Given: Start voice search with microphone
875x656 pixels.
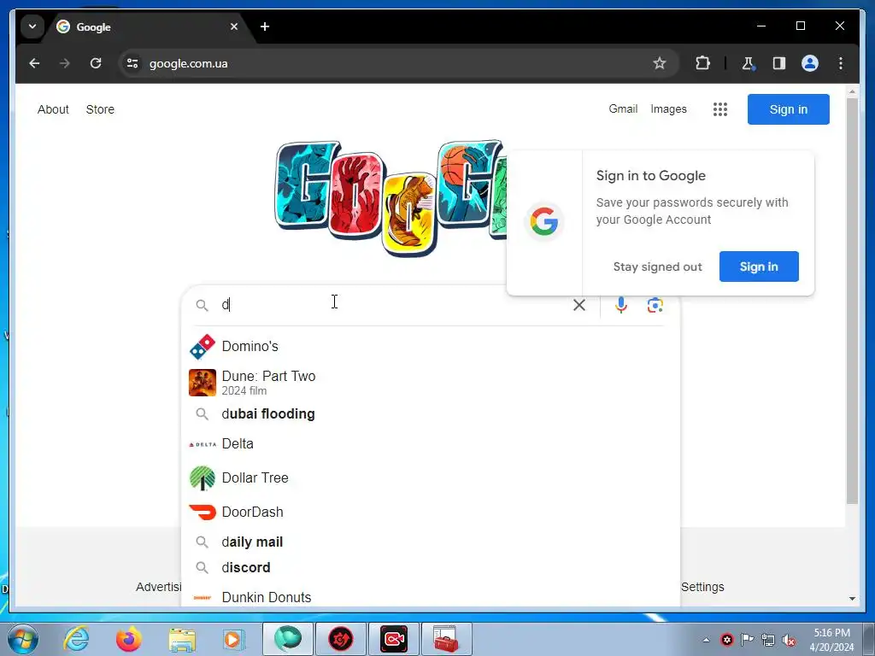Looking at the screenshot, I should 620,305.
